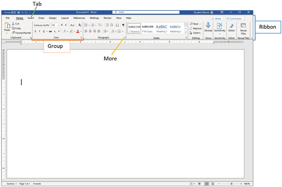Image resolution: width=282 pixels, height=187 pixels.
Task: Switch to the References tab
Action: pyautogui.click(x=79, y=18)
